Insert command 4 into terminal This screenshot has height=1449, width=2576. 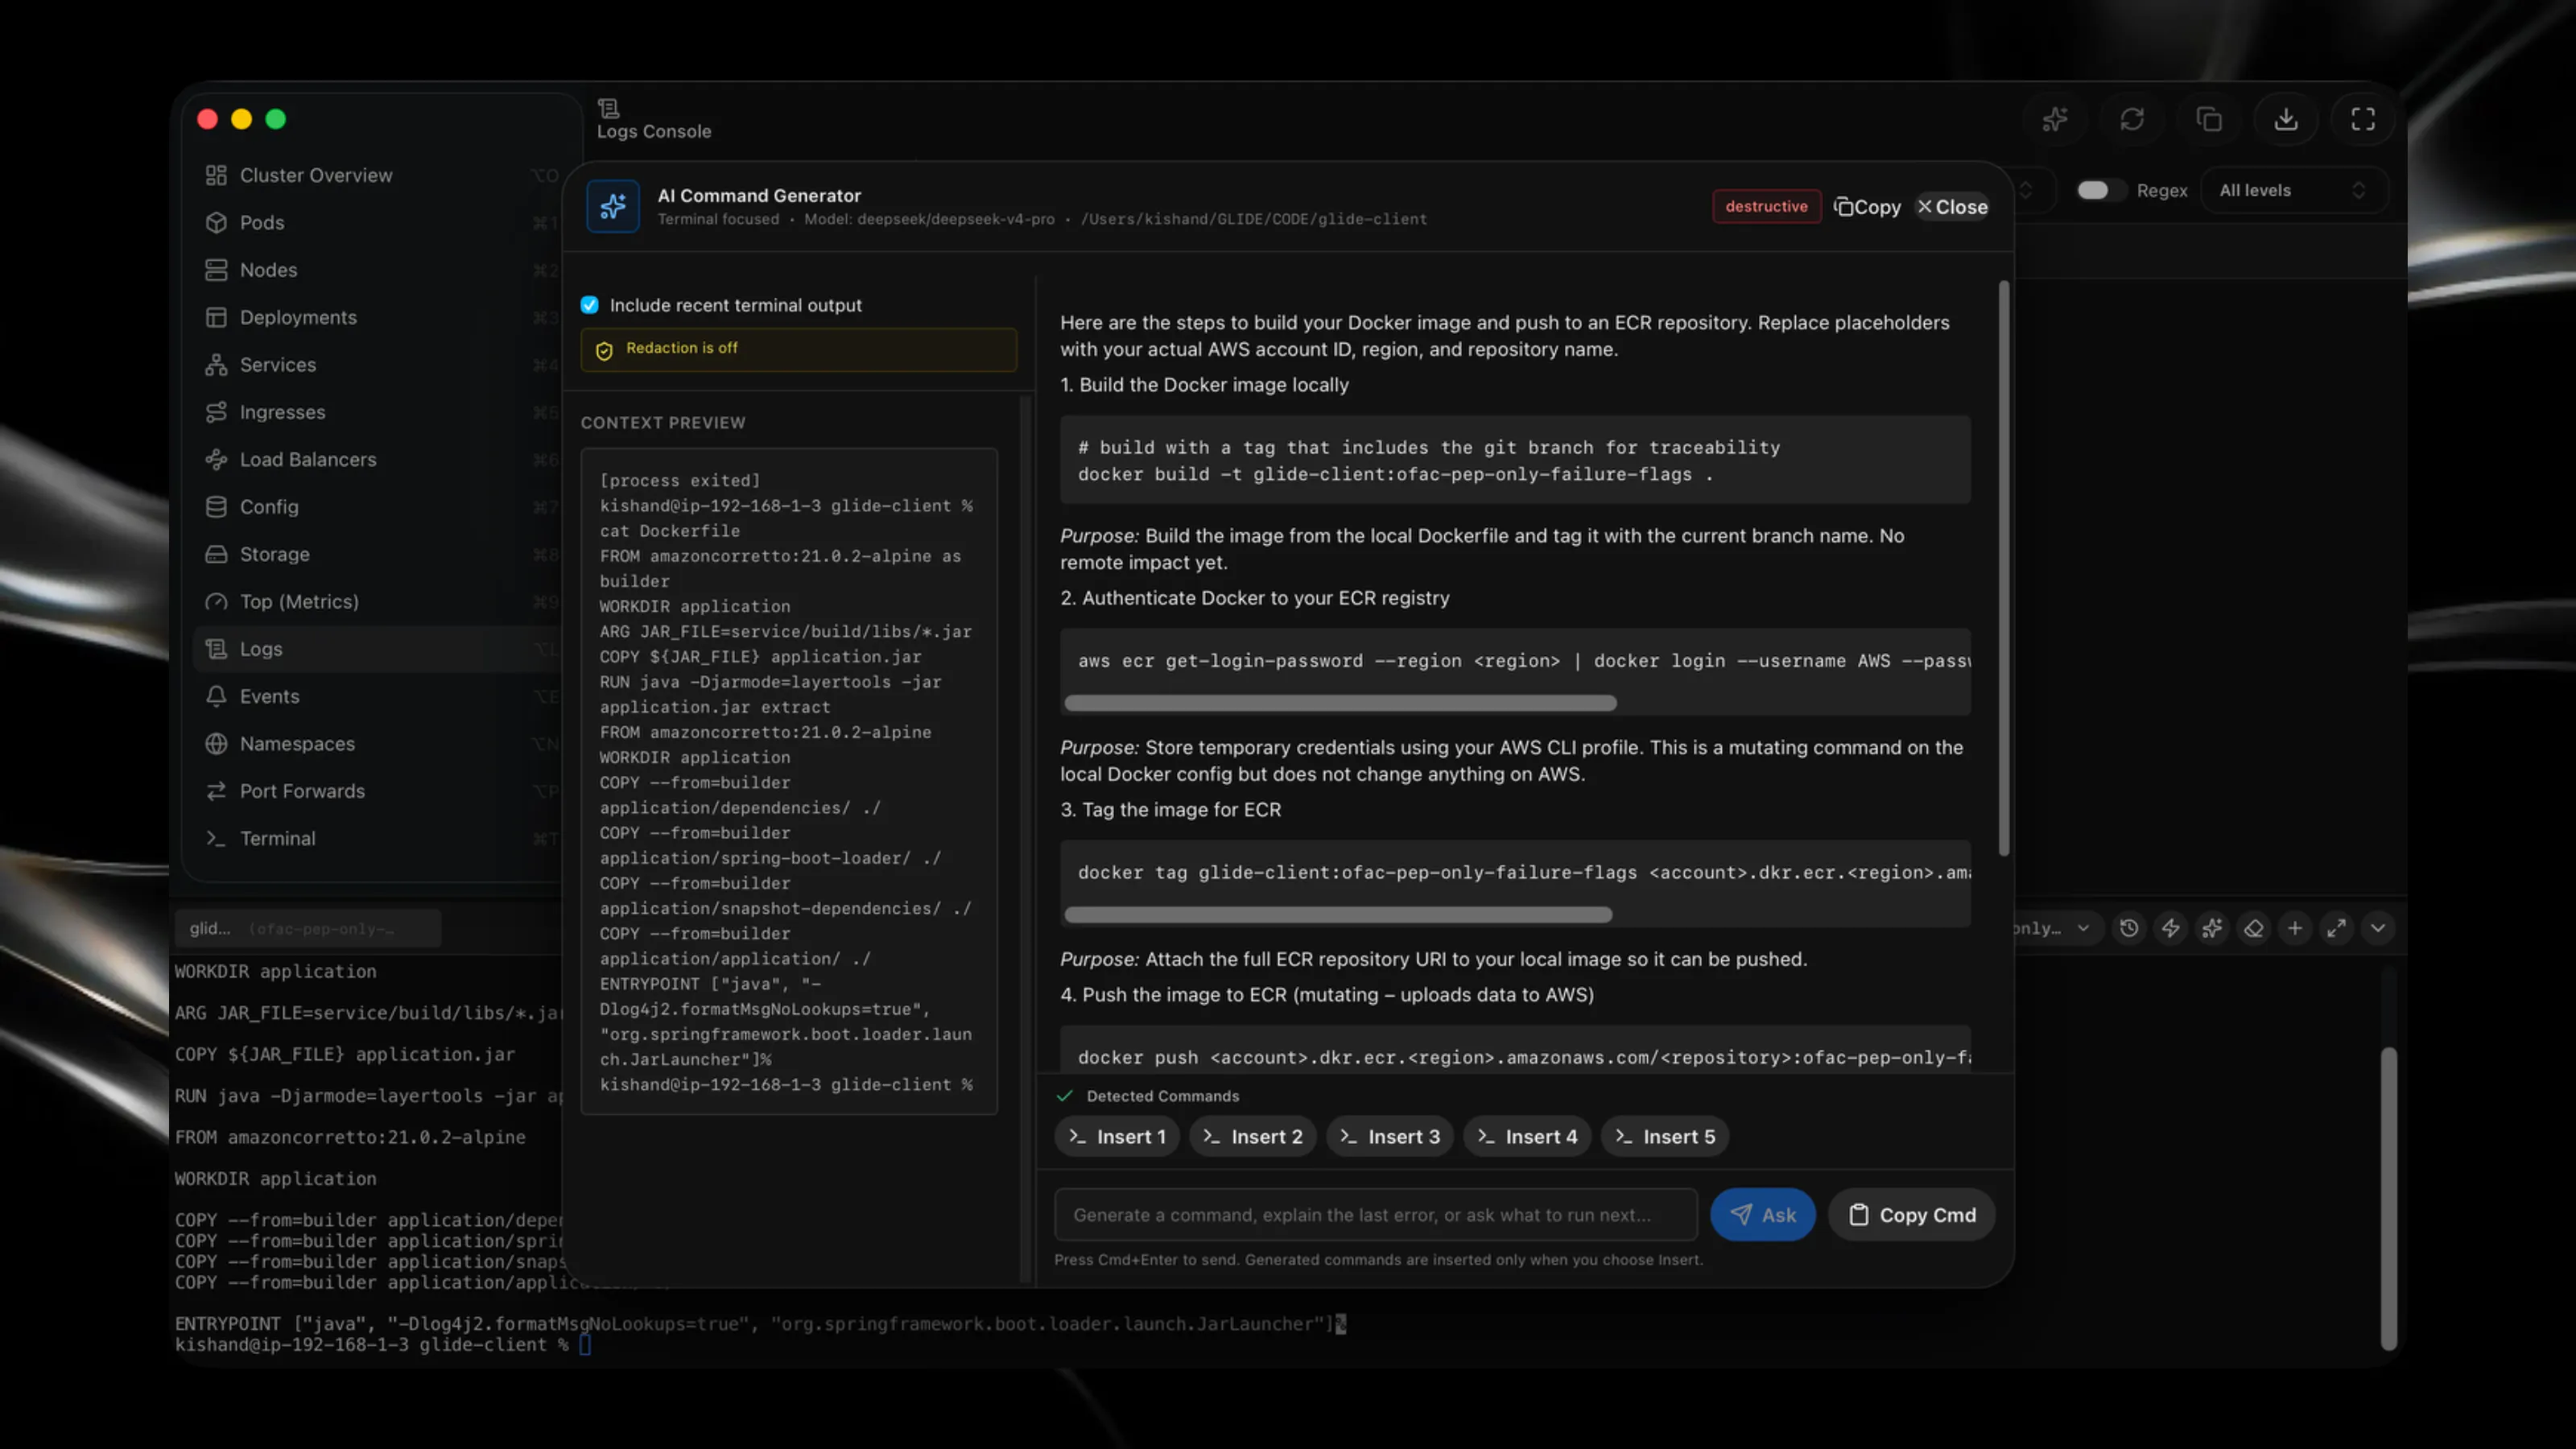pos(1527,1137)
